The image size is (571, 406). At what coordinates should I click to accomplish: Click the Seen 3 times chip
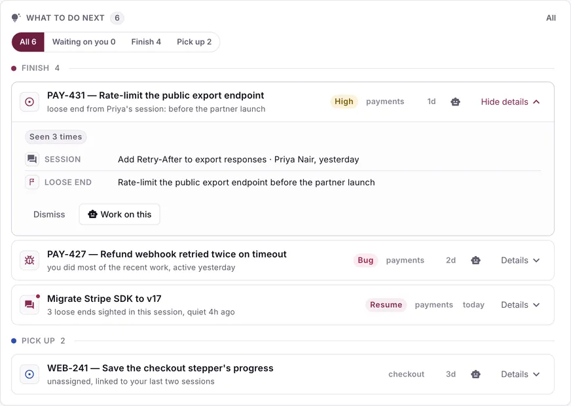click(x=56, y=137)
